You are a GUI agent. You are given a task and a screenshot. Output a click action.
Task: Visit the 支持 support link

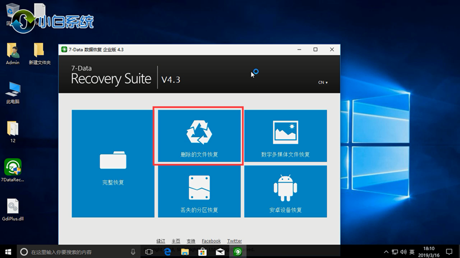tap(191, 241)
